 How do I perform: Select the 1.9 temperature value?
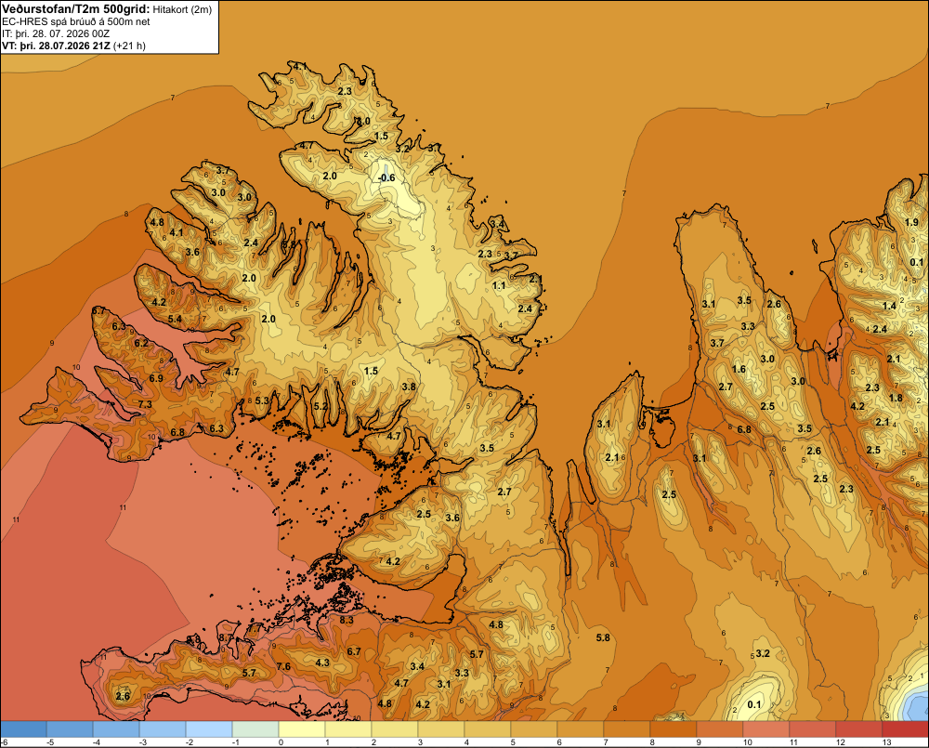click(x=912, y=222)
